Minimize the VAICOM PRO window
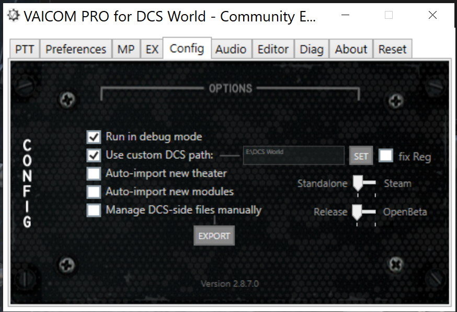Screen dimensions: 457x312 pyautogui.click(x=346, y=15)
